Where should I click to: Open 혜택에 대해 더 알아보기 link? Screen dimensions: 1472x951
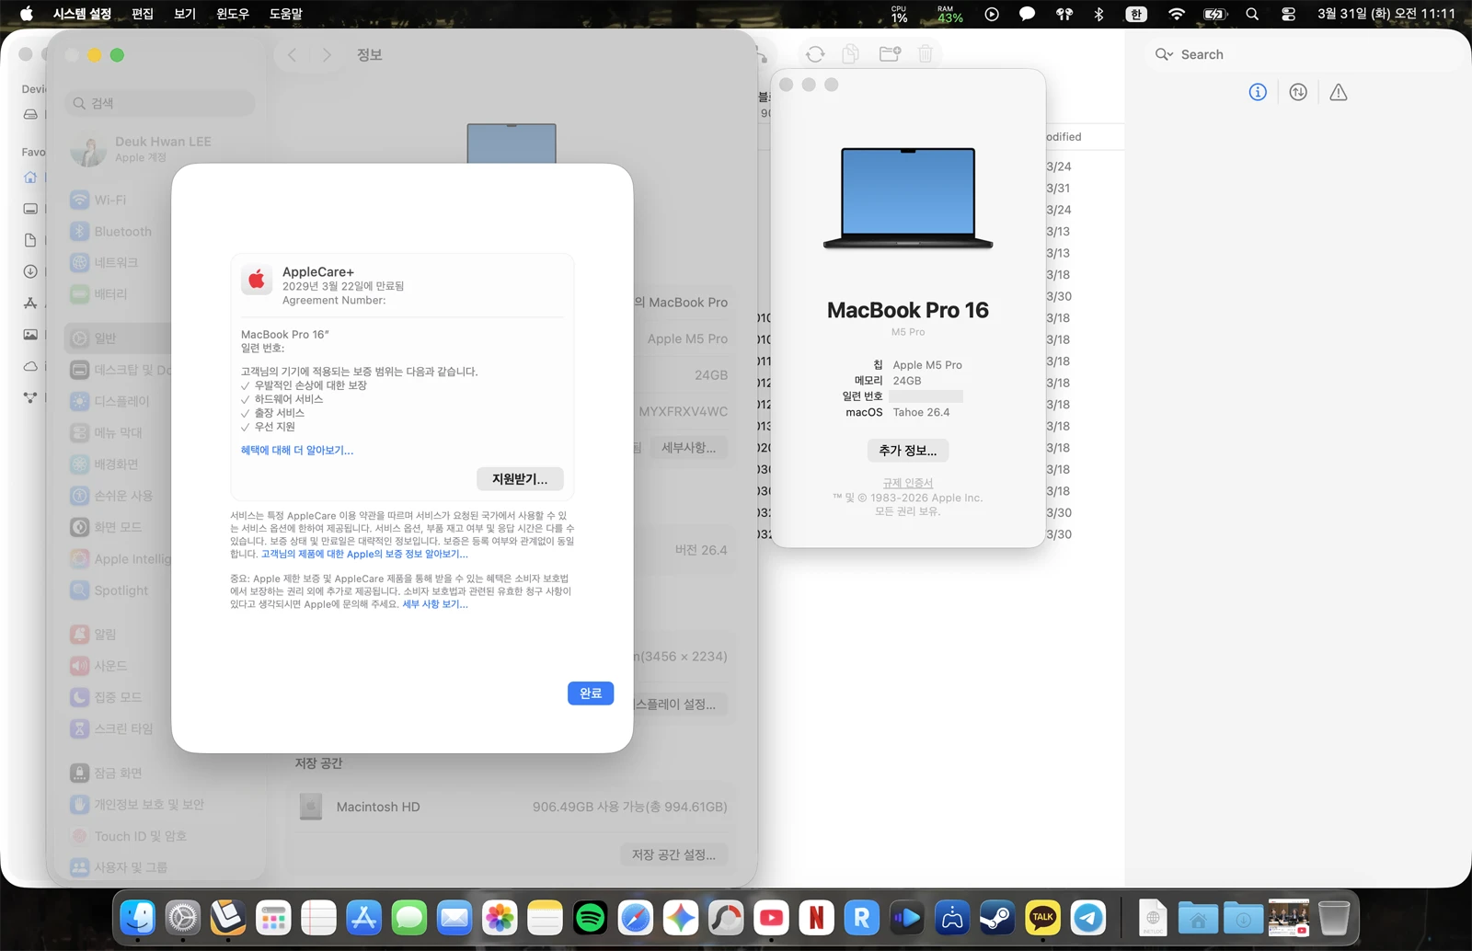coord(296,451)
